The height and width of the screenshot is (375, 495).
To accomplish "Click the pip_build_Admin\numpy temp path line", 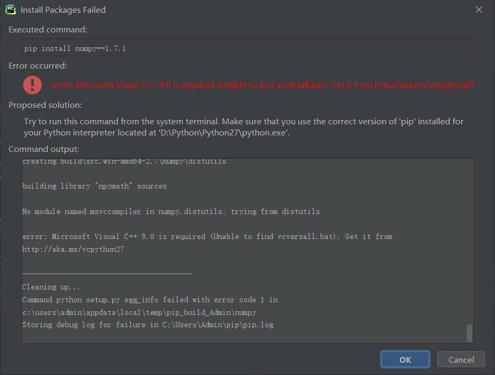I will coord(139,312).
